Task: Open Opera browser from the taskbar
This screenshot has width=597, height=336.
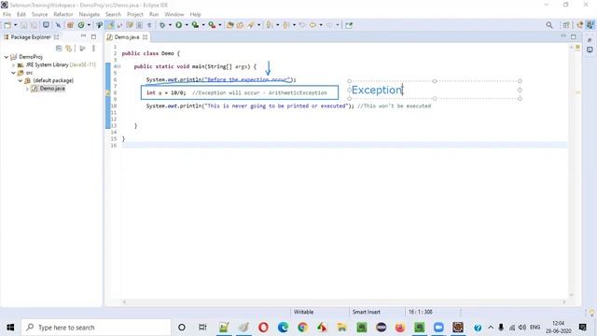Action: [263, 328]
